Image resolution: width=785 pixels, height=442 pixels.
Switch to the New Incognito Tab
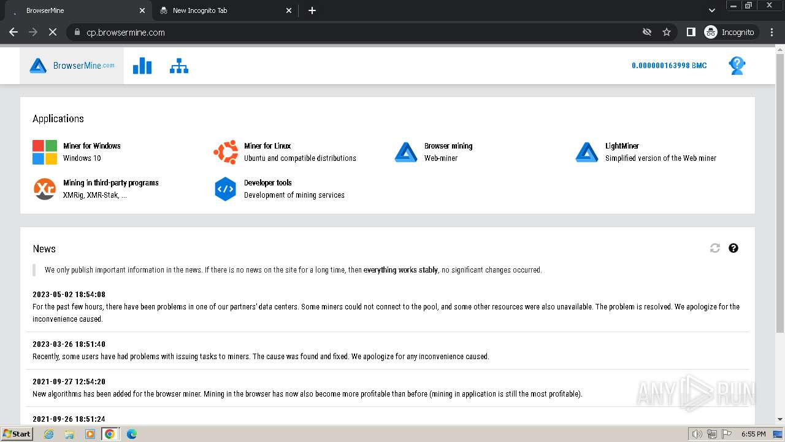[x=221, y=10]
